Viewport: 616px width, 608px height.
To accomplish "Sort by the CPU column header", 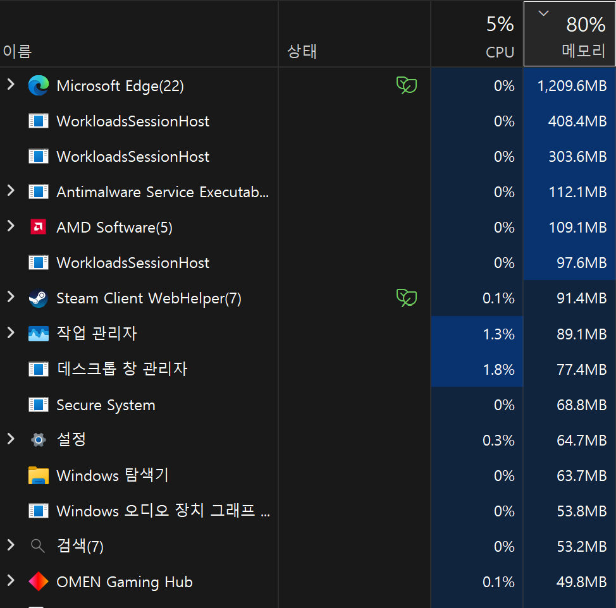I will point(477,33).
